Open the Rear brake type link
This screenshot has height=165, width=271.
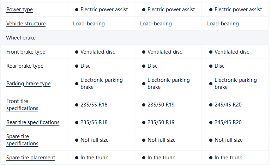[25, 66]
